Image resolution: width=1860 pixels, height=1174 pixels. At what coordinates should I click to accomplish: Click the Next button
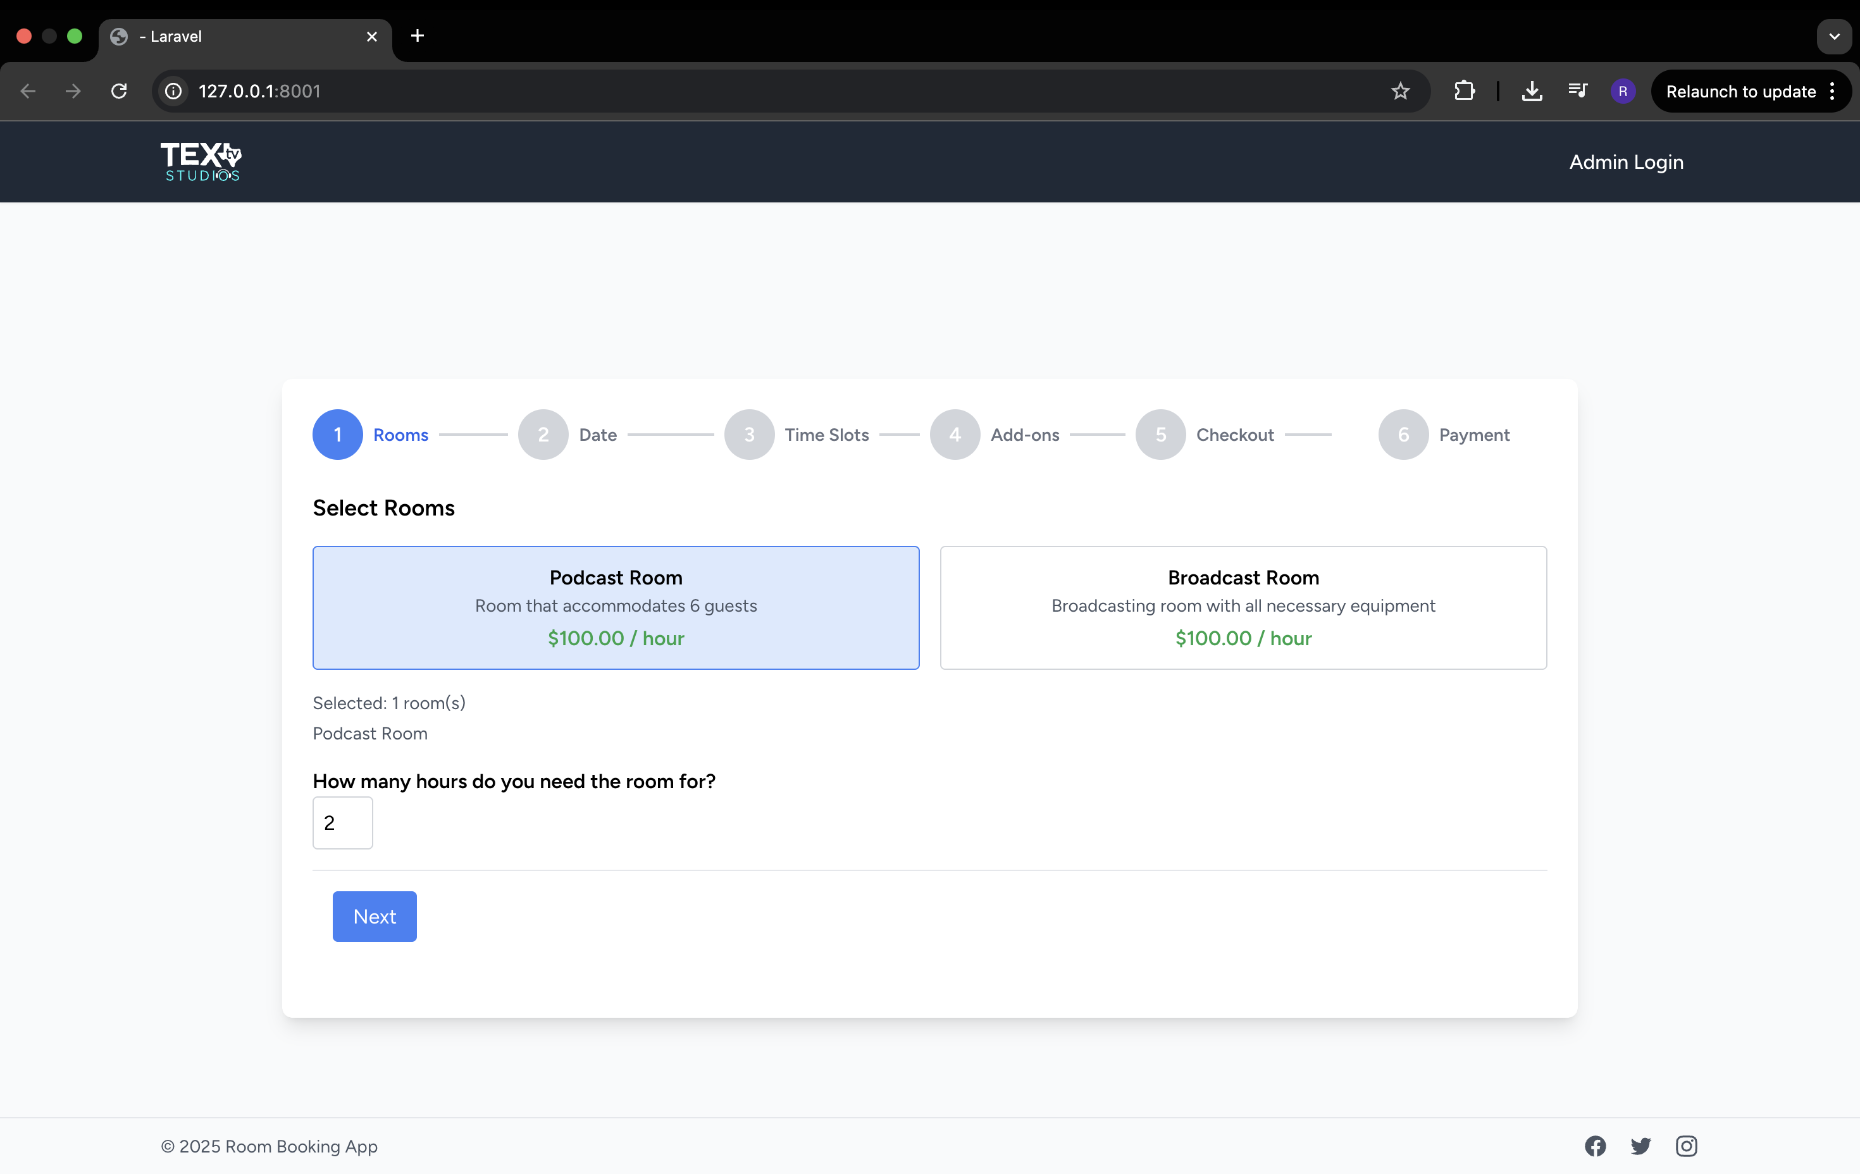[375, 917]
